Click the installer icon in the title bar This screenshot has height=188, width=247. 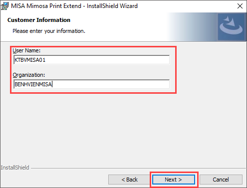pos(4,6)
